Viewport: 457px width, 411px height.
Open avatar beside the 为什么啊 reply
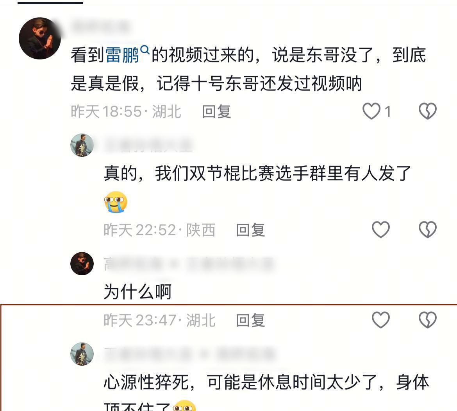click(x=82, y=264)
